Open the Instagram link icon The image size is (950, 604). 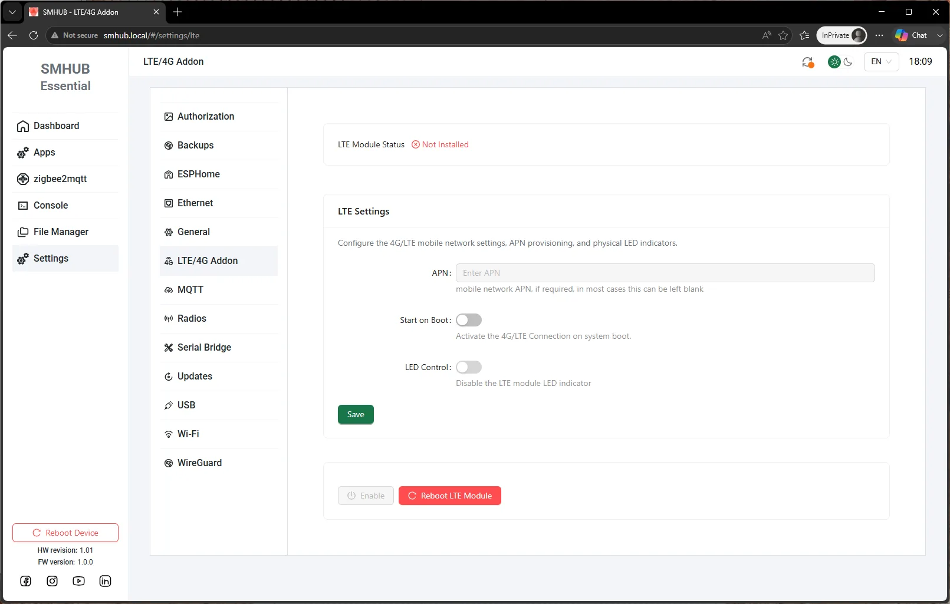pos(52,581)
